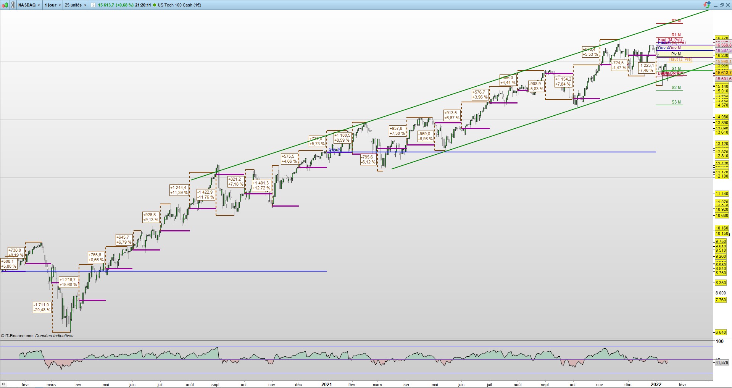Click the minimize chart window icon
This screenshot has width=732, height=388.
click(716, 5)
